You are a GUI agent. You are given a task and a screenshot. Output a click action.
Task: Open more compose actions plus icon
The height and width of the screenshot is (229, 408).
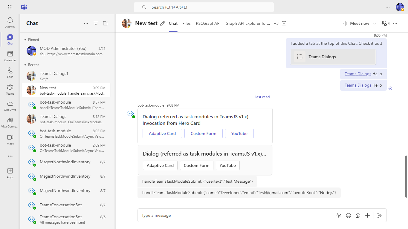[368, 216]
